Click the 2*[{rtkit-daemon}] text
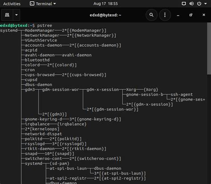The height and width of the screenshot is (184, 211). point(84,149)
